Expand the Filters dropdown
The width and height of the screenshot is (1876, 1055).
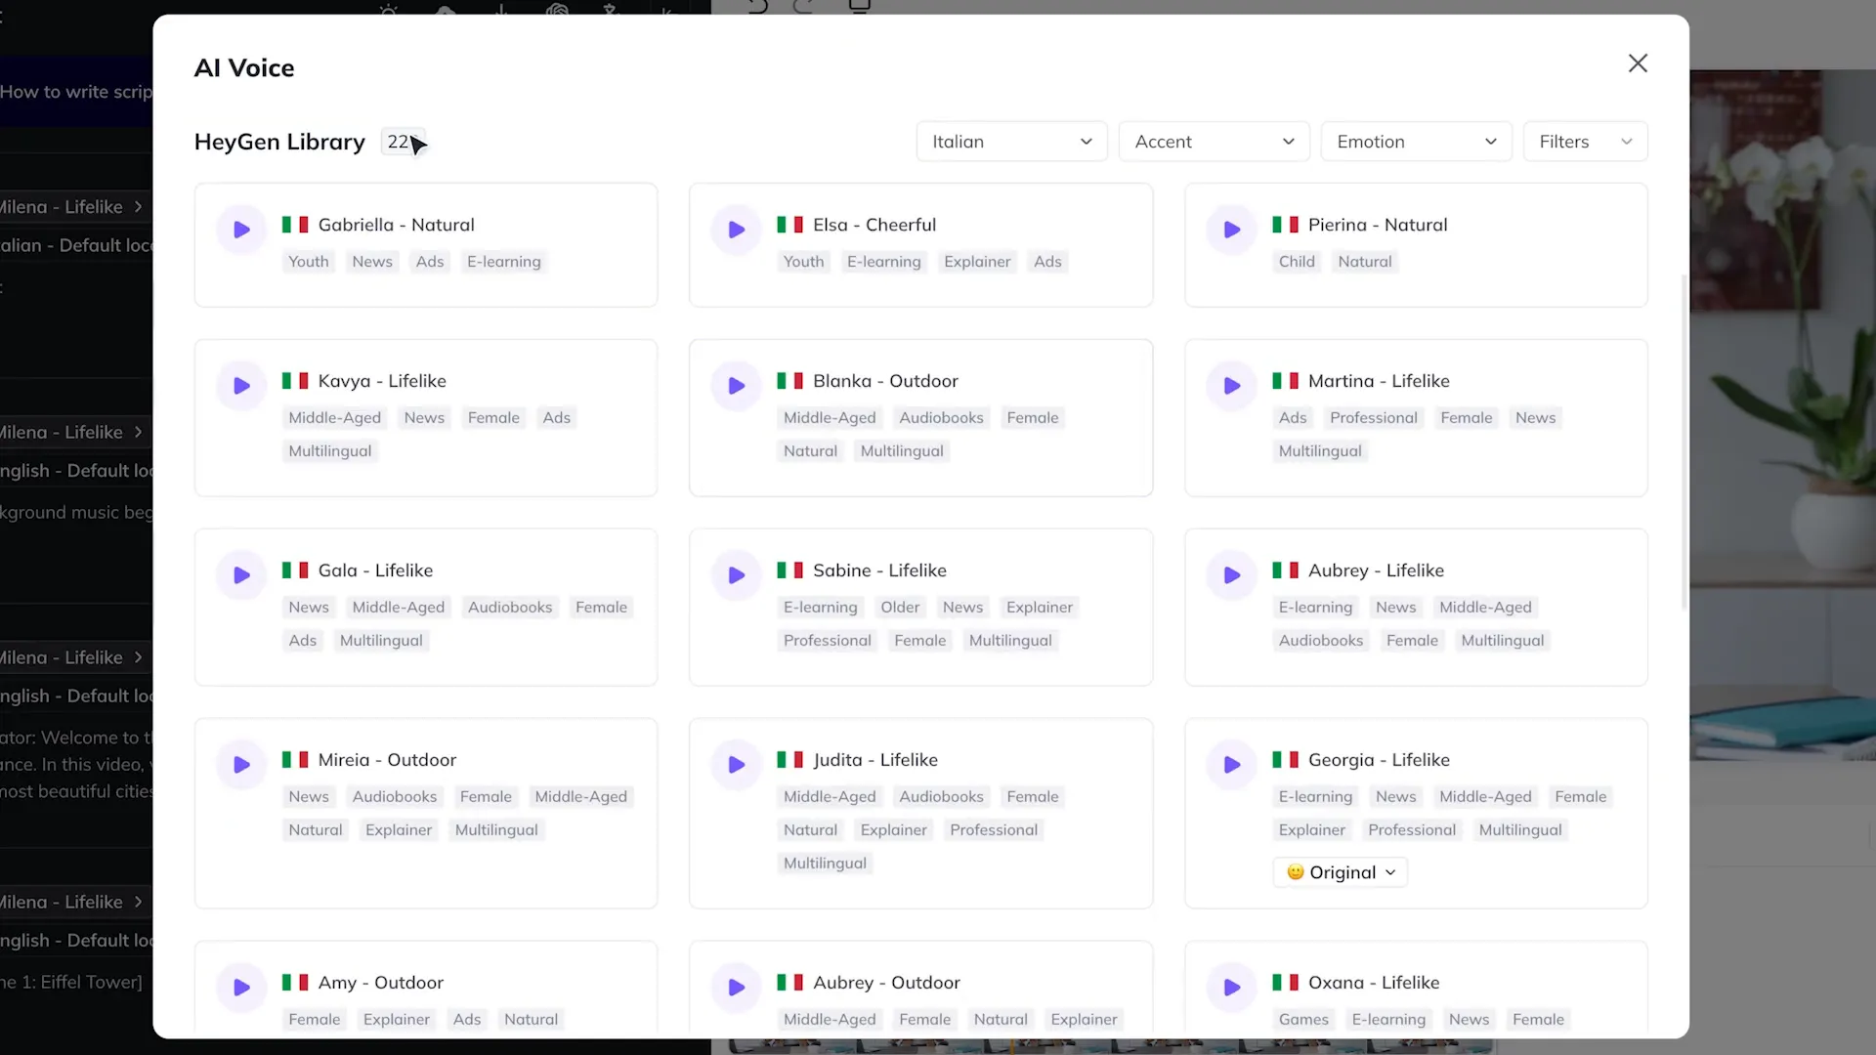[x=1585, y=142]
